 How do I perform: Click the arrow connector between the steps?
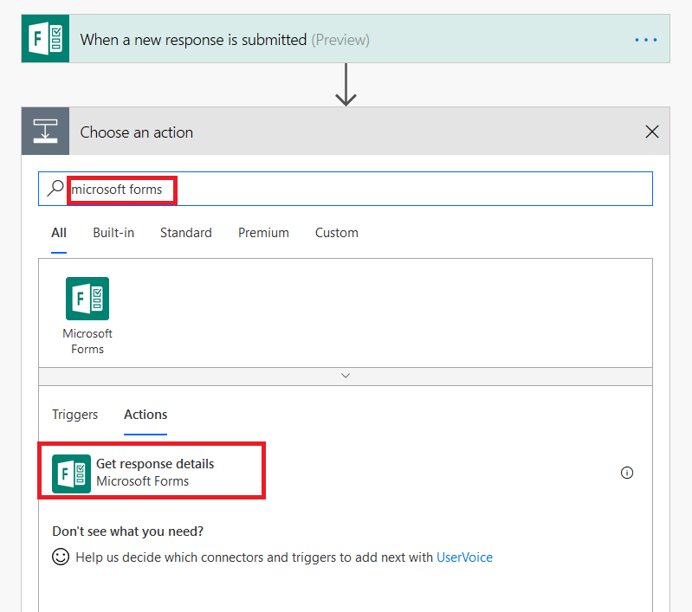click(x=346, y=85)
